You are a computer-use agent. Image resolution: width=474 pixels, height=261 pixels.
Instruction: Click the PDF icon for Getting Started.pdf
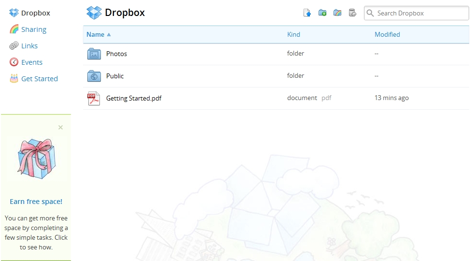click(94, 99)
